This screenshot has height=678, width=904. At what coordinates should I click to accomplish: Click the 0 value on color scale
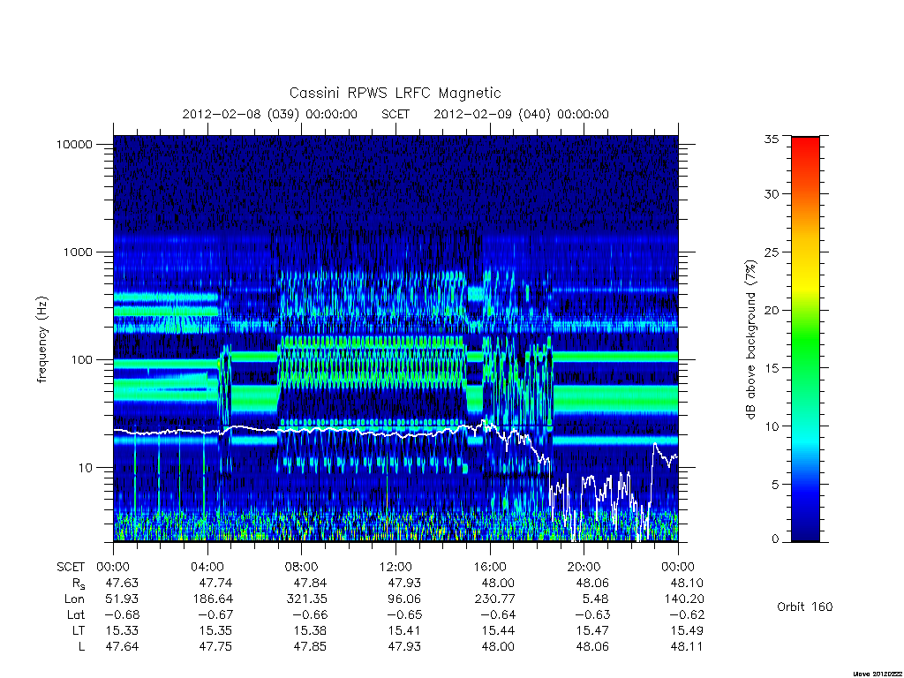774,539
